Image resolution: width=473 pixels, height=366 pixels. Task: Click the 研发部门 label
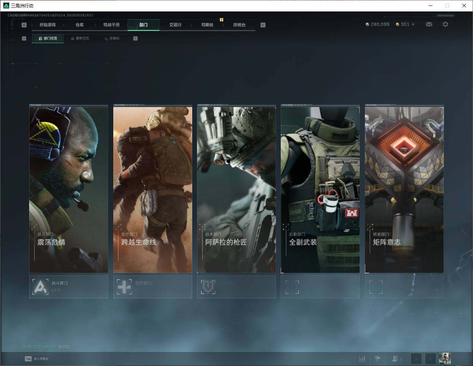click(x=381, y=234)
